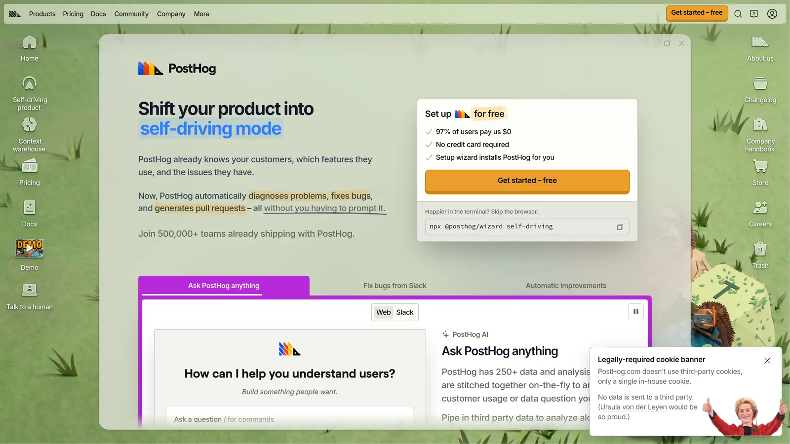This screenshot has width=790, height=444.
Task: Close the PostHog window
Action: pyautogui.click(x=682, y=43)
